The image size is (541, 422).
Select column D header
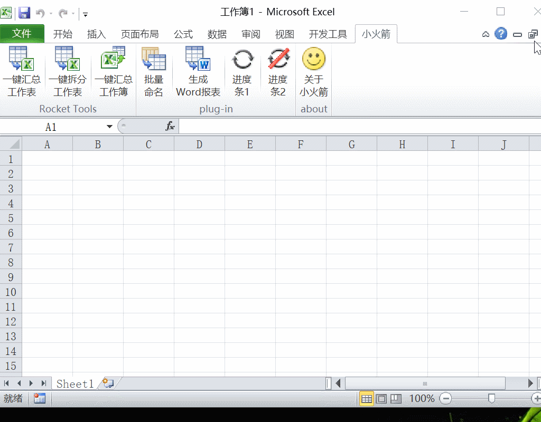199,143
